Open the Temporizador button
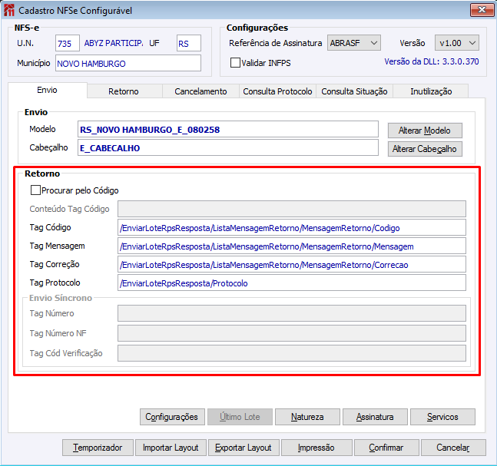This screenshot has width=497, height=466. pos(98,448)
